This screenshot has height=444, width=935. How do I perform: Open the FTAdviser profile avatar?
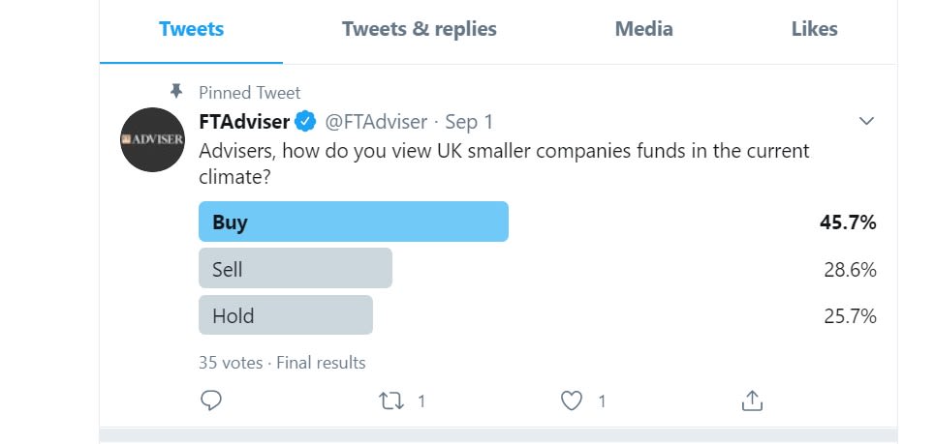(x=153, y=140)
